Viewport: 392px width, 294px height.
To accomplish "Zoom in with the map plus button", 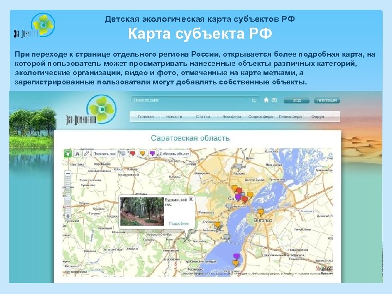I will point(68,216).
